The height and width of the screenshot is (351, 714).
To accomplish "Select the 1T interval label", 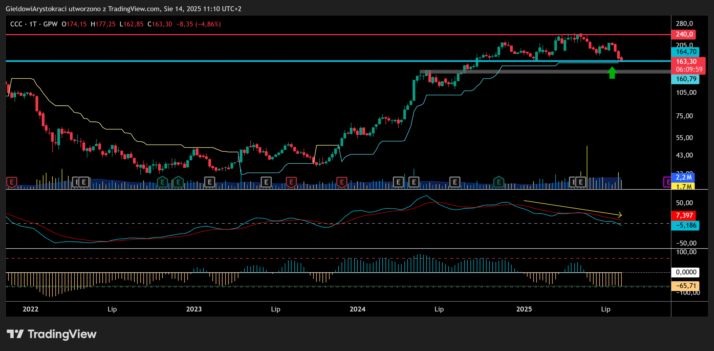I will click(x=33, y=24).
